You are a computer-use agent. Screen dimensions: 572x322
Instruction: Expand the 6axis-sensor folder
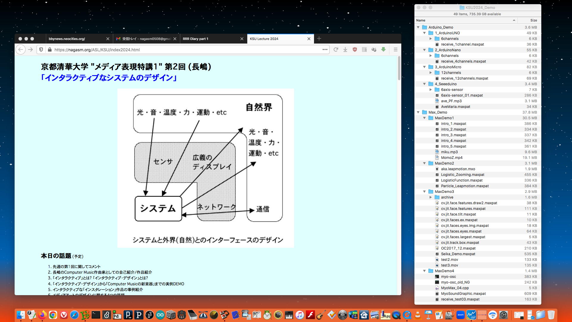pos(430,90)
